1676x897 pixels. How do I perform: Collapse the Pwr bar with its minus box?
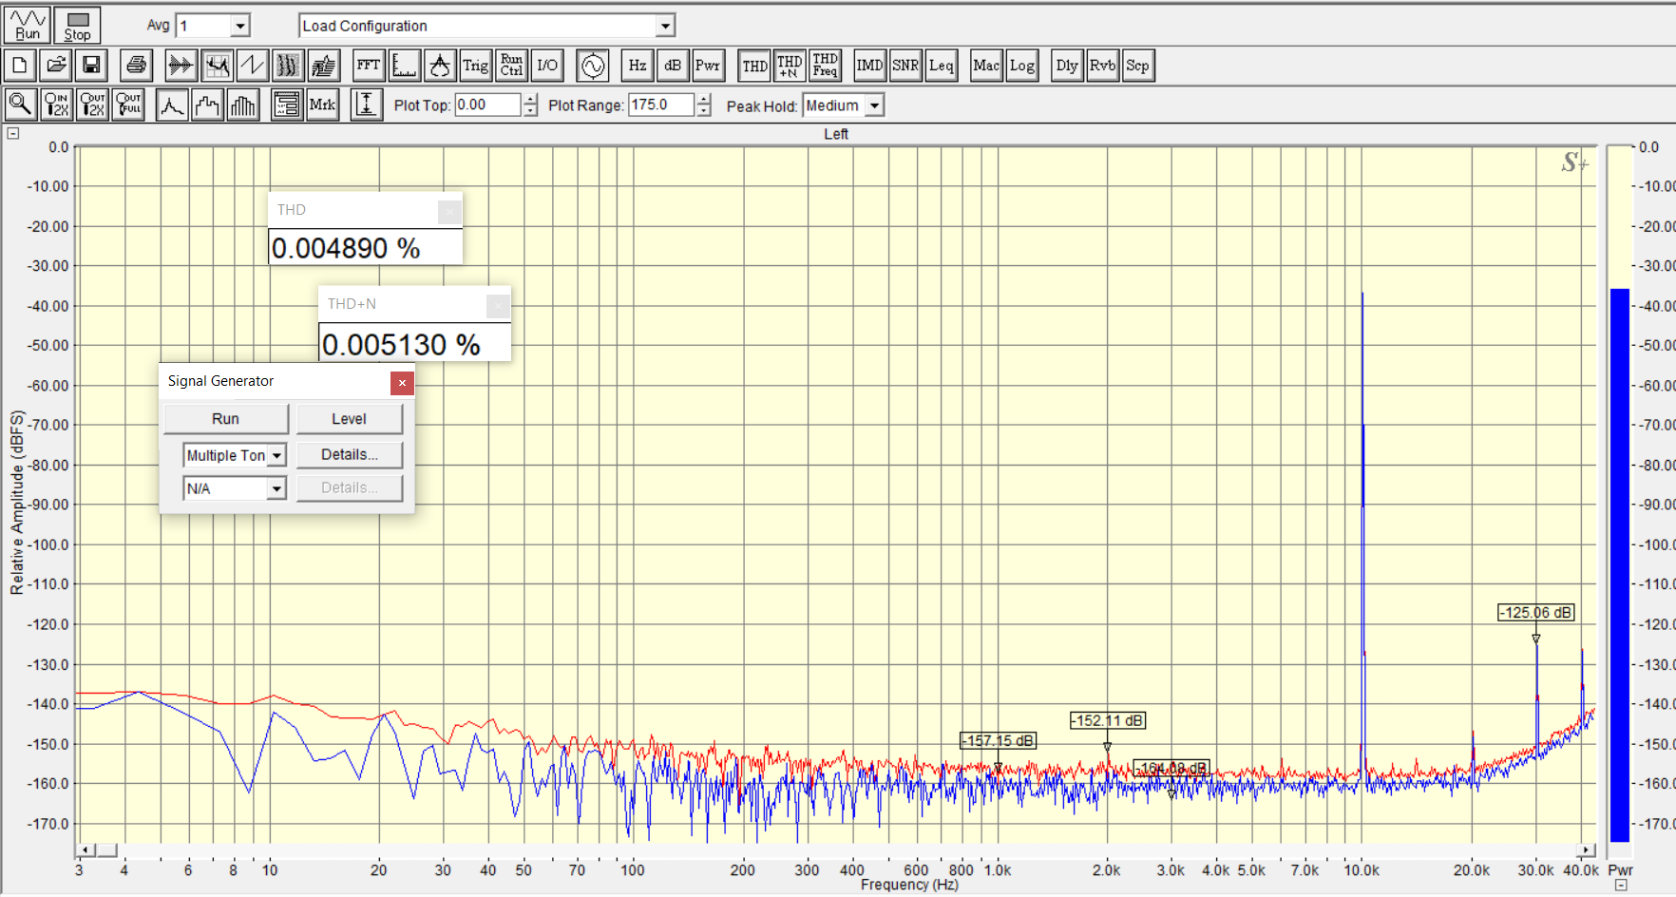1621,886
